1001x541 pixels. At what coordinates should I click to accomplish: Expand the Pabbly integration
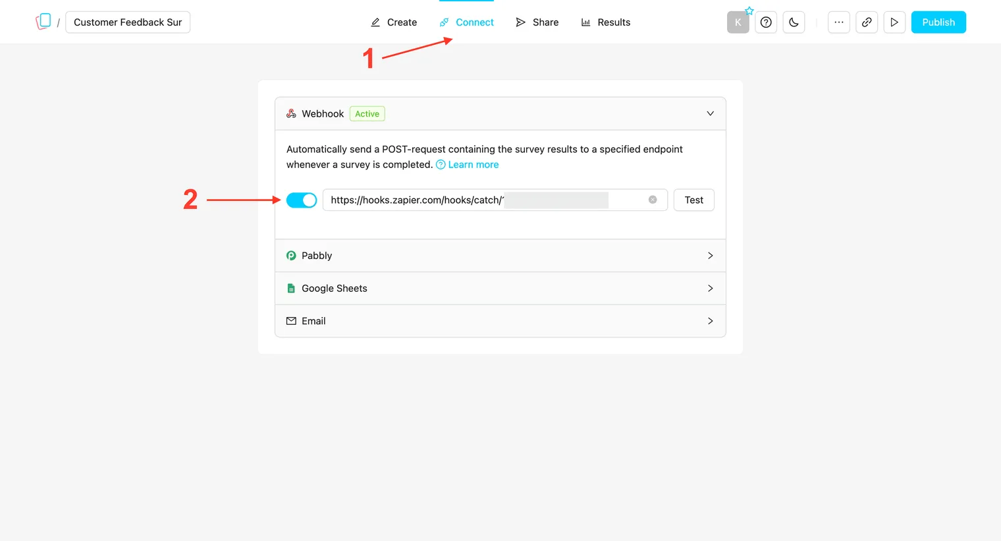[x=500, y=256]
